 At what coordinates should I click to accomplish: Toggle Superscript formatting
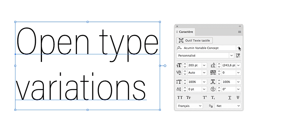(205, 97)
